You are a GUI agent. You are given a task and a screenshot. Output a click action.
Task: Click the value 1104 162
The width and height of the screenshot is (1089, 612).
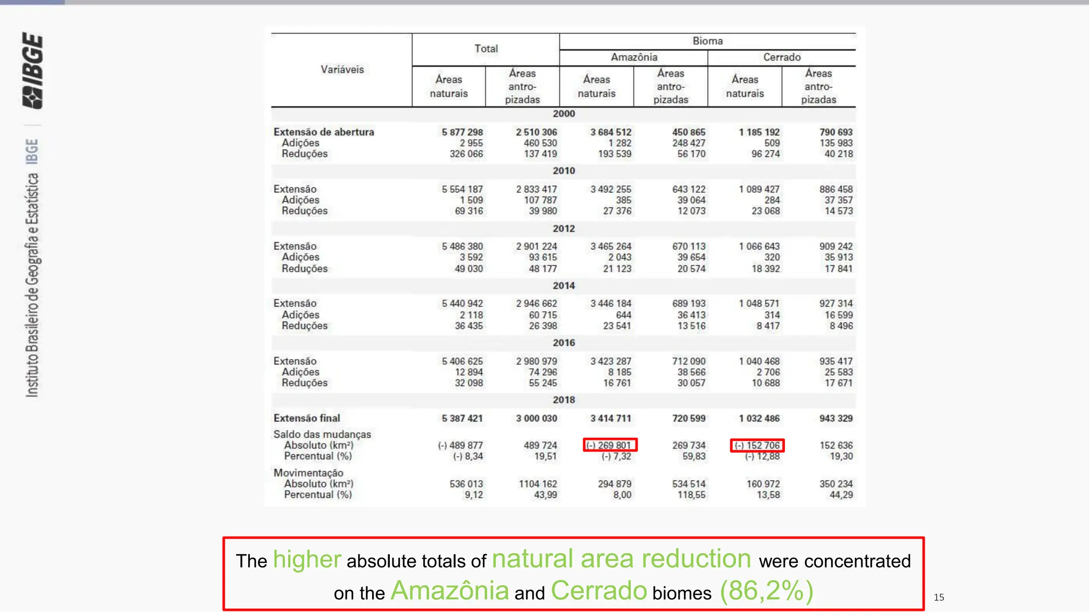[x=538, y=484]
